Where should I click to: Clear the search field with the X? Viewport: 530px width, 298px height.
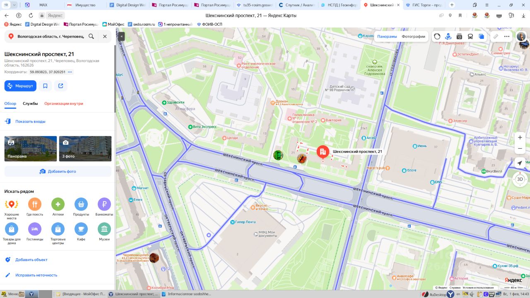pyautogui.click(x=105, y=36)
